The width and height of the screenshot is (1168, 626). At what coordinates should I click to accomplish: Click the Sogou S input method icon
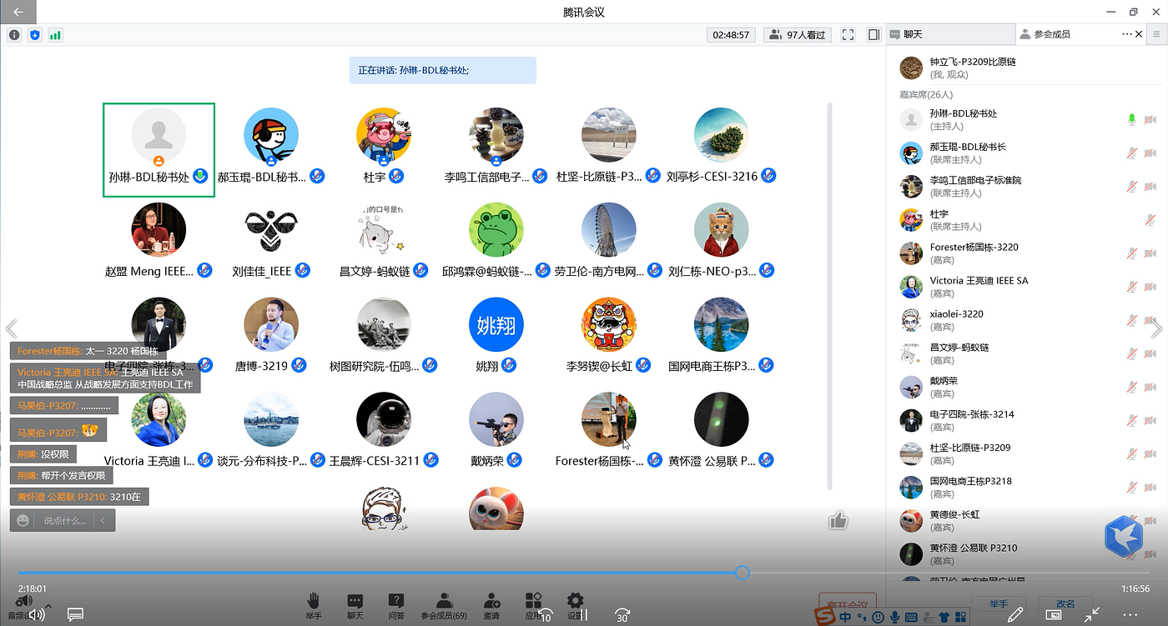pos(827,616)
